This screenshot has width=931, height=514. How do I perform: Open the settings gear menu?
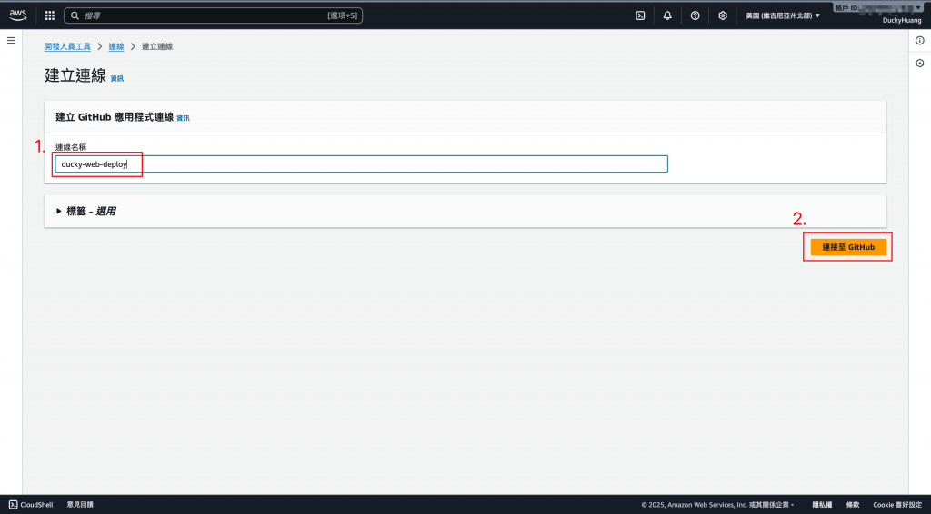pos(723,15)
